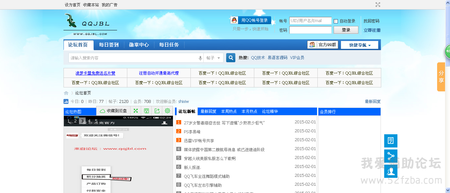Open post 媒体披露中国第二艘航母消息
The width and height of the screenshot is (450, 193).
pos(224,149)
